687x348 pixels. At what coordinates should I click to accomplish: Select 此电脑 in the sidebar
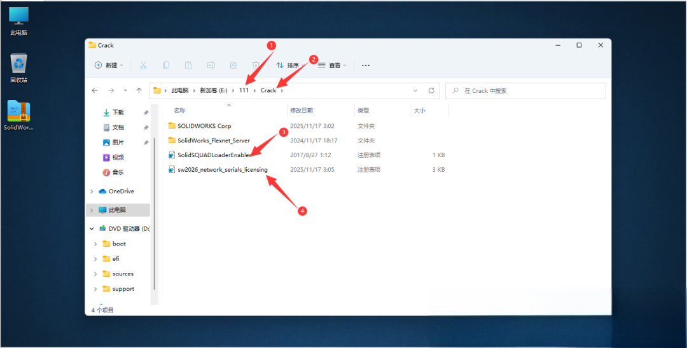(118, 210)
